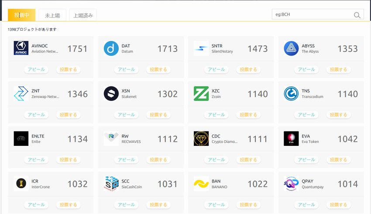Select the RECWAVES RW logo
The height and width of the screenshot is (214, 371).
[111, 138]
